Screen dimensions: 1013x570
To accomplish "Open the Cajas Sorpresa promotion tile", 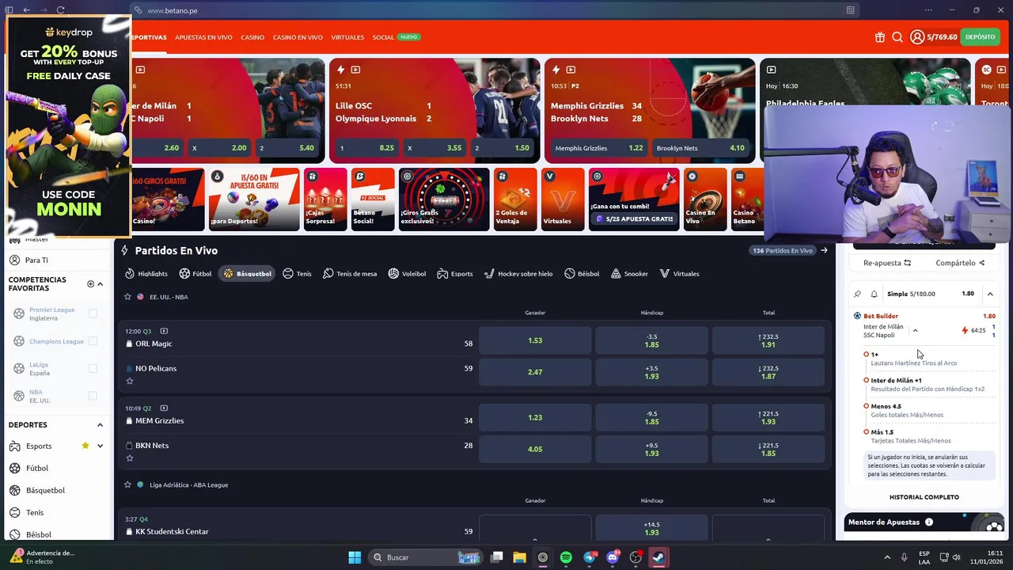I will coord(325,199).
